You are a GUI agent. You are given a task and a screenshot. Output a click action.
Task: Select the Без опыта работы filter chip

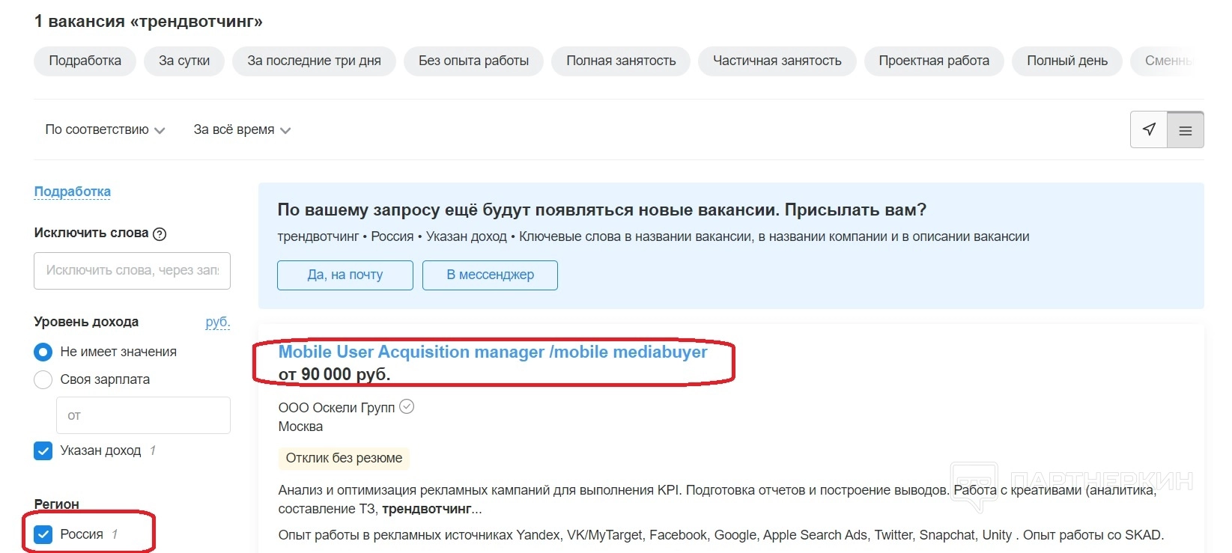click(473, 61)
